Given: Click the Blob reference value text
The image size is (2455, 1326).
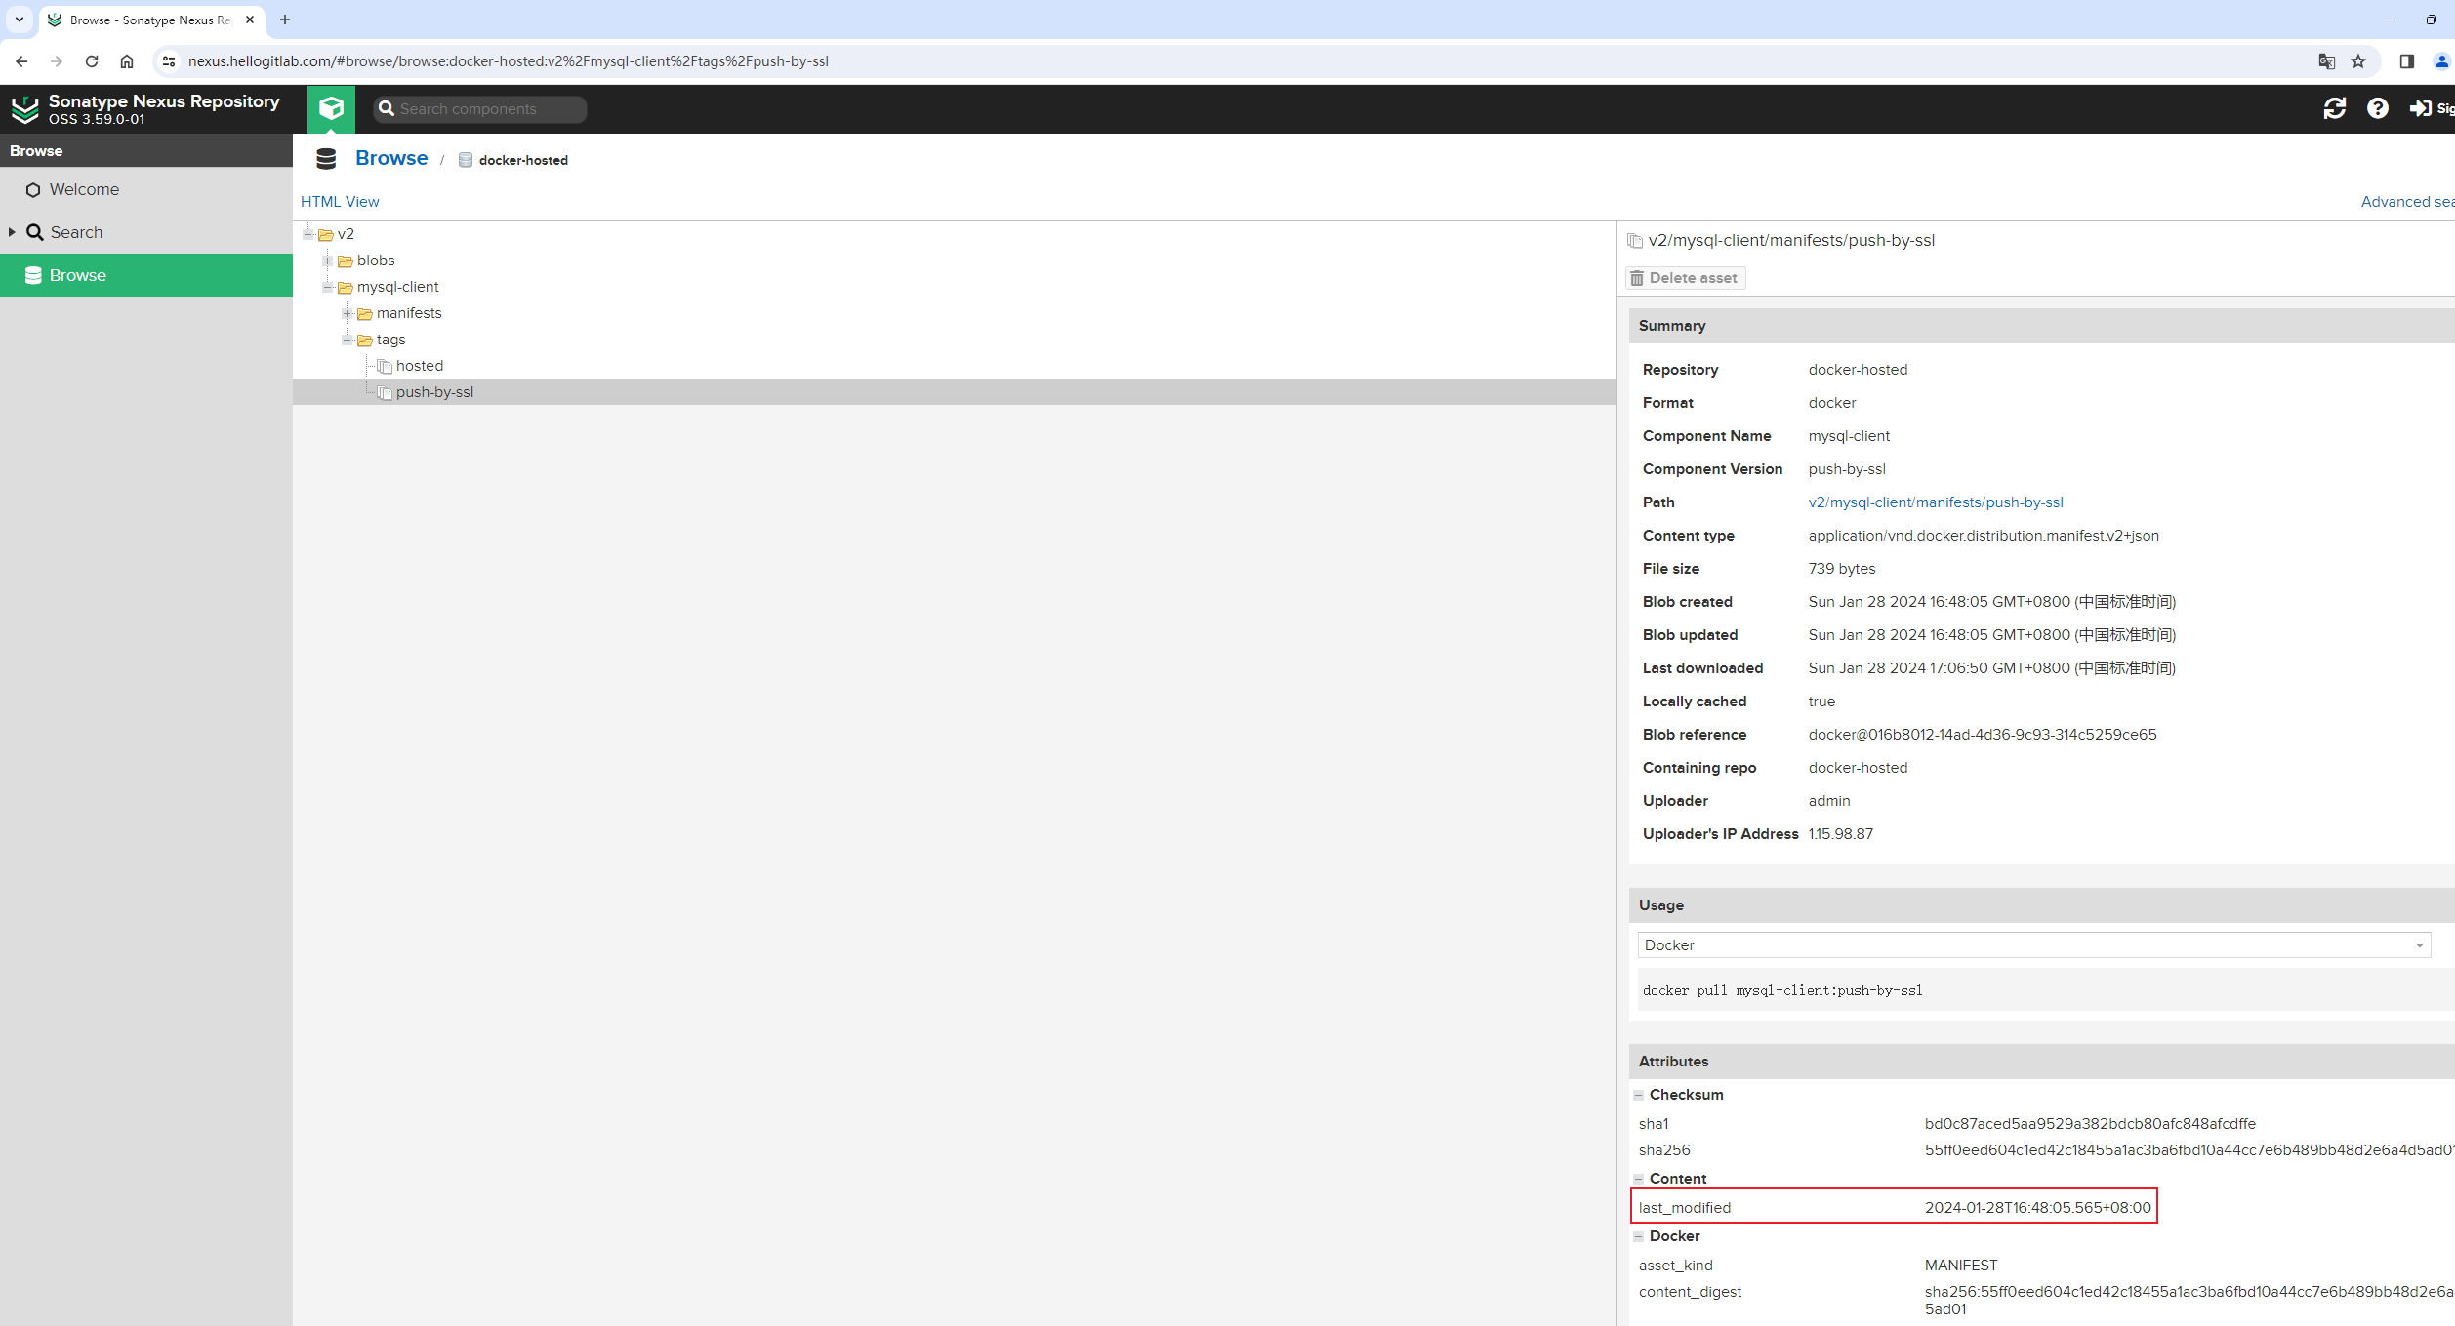Looking at the screenshot, I should 1983,735.
